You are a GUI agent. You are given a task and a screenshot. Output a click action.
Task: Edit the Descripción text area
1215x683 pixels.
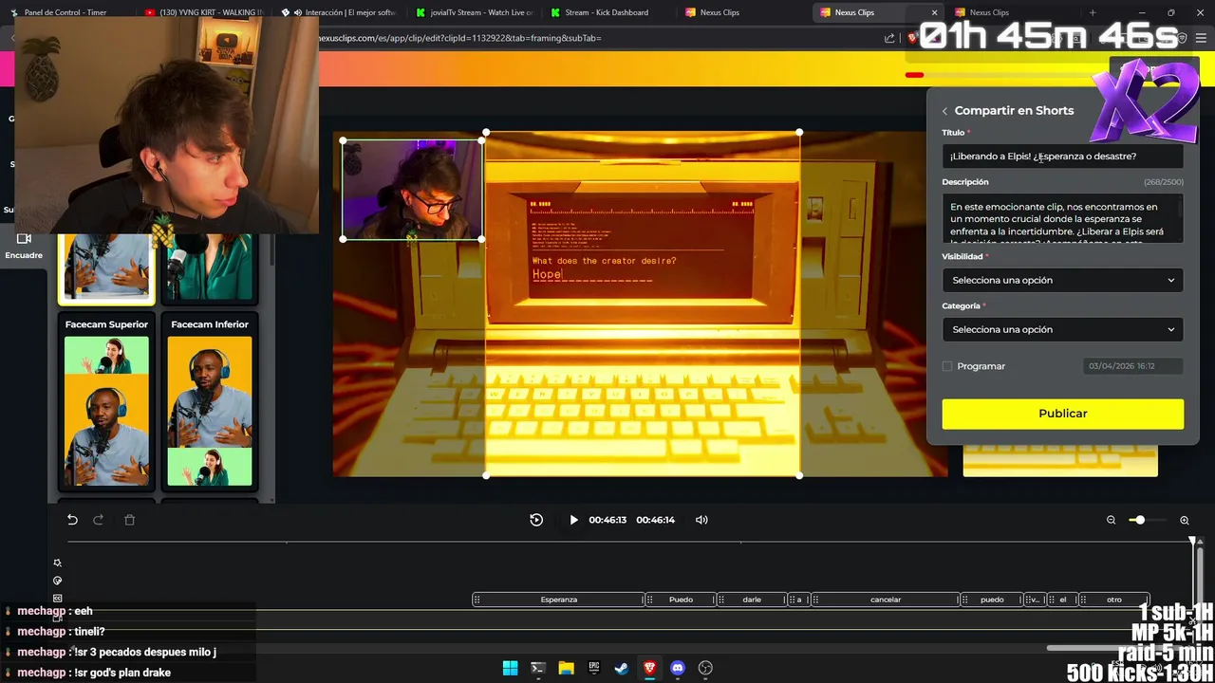point(1062,219)
